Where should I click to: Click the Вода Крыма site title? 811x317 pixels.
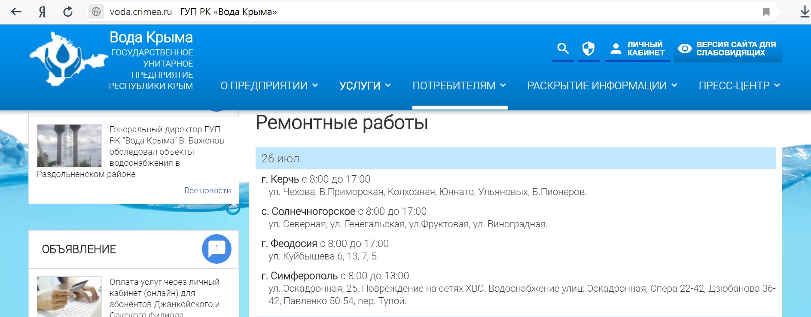pyautogui.click(x=151, y=37)
